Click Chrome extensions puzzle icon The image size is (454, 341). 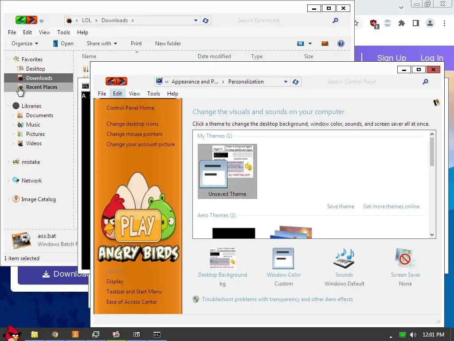[401, 23]
